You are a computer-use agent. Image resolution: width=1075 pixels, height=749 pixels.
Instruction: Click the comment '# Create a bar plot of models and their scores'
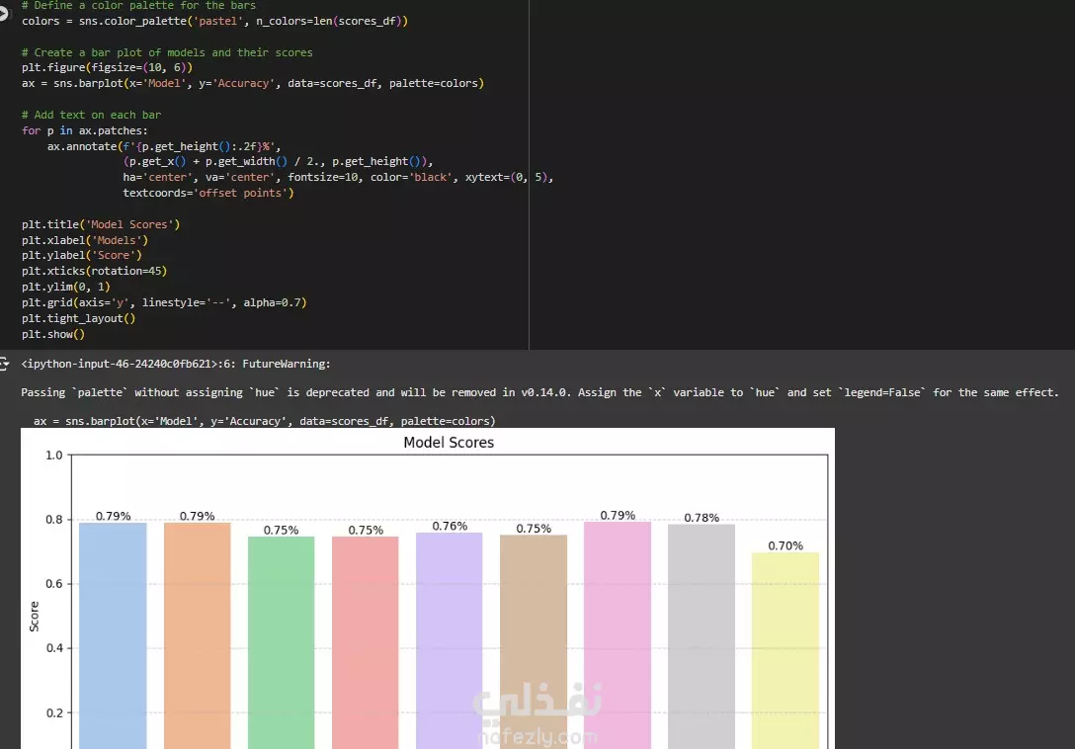pos(167,52)
